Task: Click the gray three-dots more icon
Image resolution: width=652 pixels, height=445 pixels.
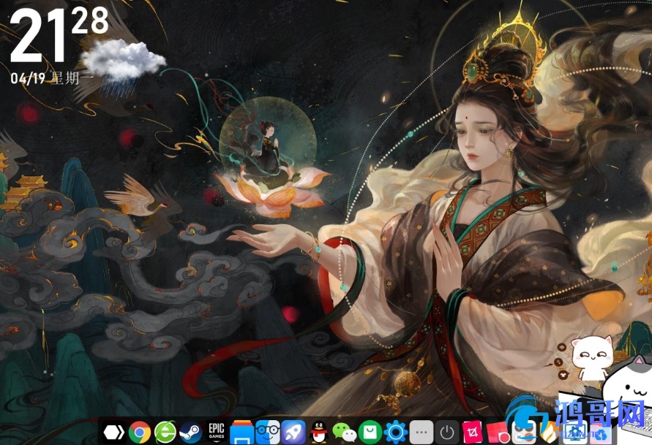Action: click(421, 432)
